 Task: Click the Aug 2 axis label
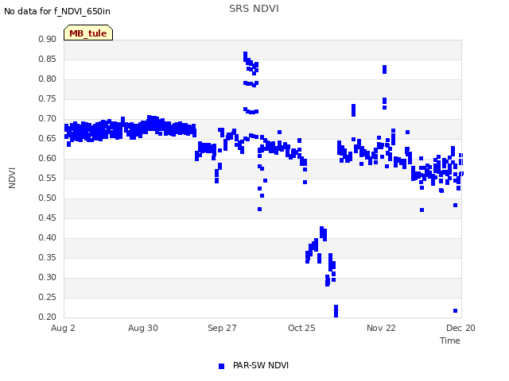click(63, 328)
